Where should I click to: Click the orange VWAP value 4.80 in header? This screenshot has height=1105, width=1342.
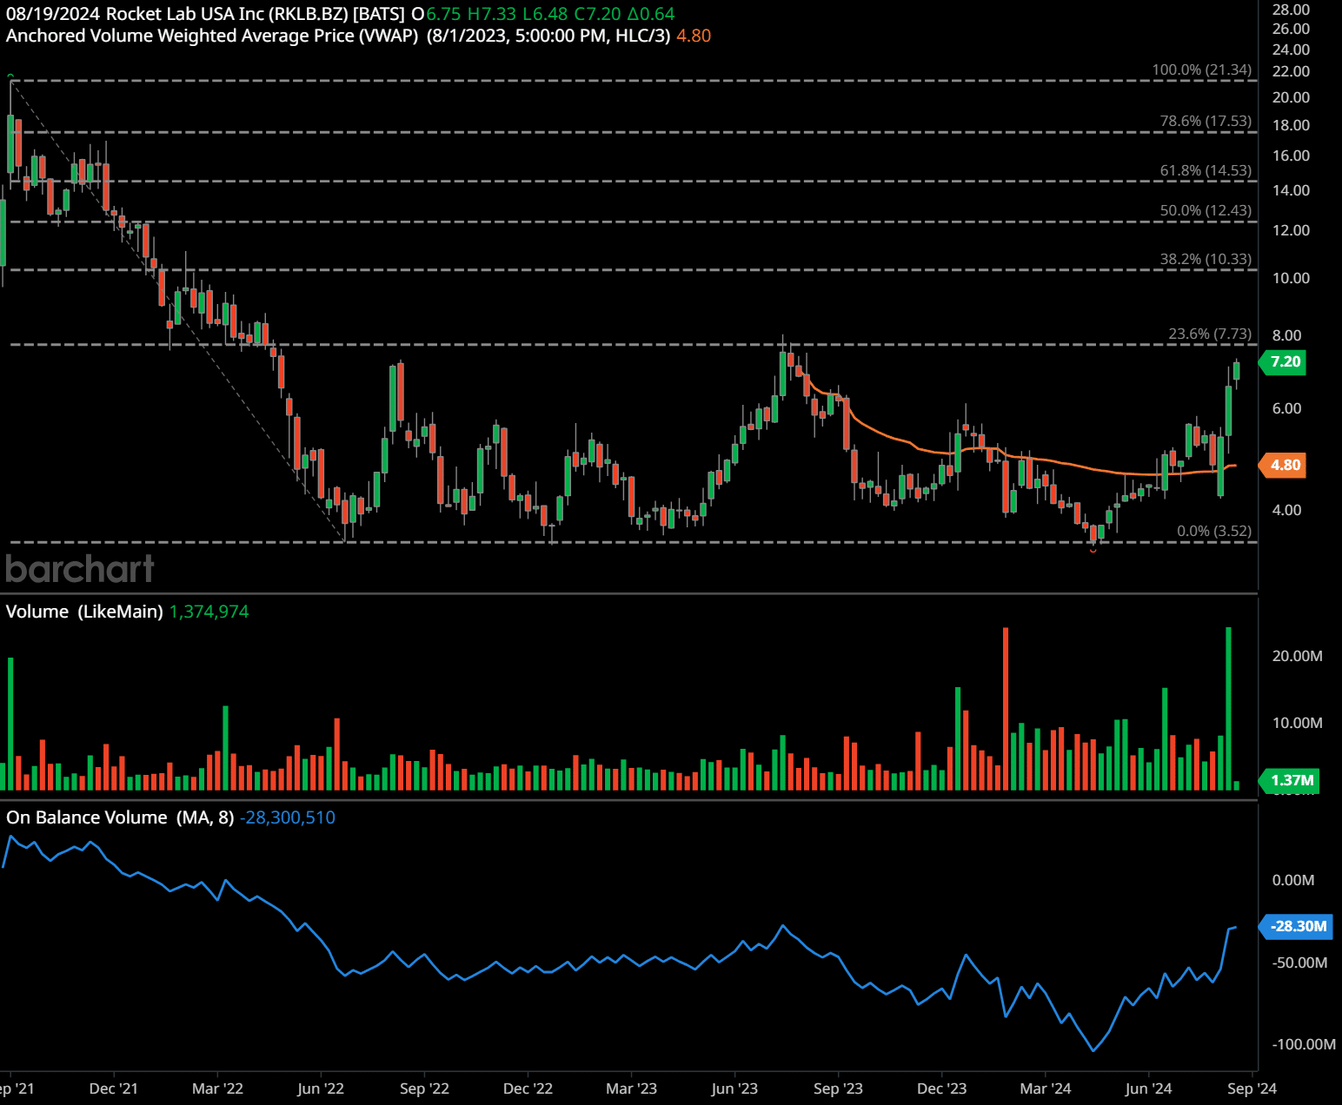click(x=694, y=36)
